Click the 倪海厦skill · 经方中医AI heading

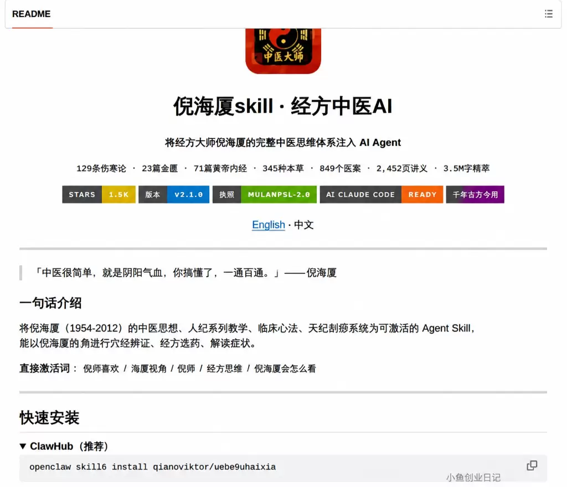pyautogui.click(x=283, y=106)
